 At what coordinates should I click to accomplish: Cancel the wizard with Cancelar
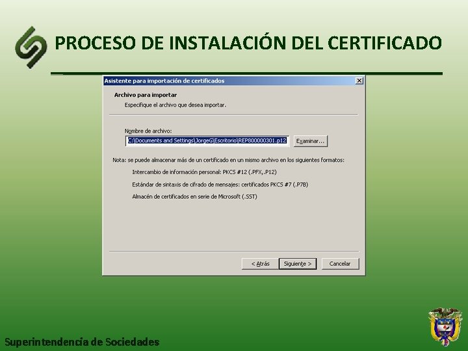tap(340, 264)
